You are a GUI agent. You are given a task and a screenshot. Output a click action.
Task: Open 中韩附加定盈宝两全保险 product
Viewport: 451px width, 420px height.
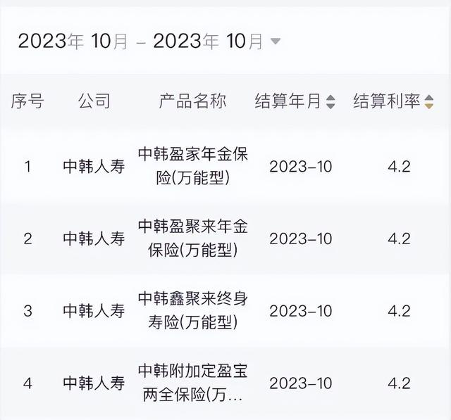[x=192, y=382]
